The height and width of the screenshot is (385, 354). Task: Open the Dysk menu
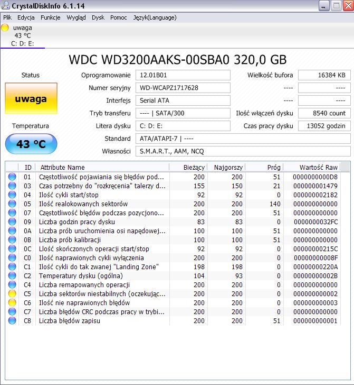coord(98,17)
